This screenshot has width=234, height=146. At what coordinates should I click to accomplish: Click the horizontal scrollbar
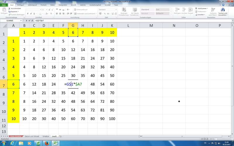[182, 136]
